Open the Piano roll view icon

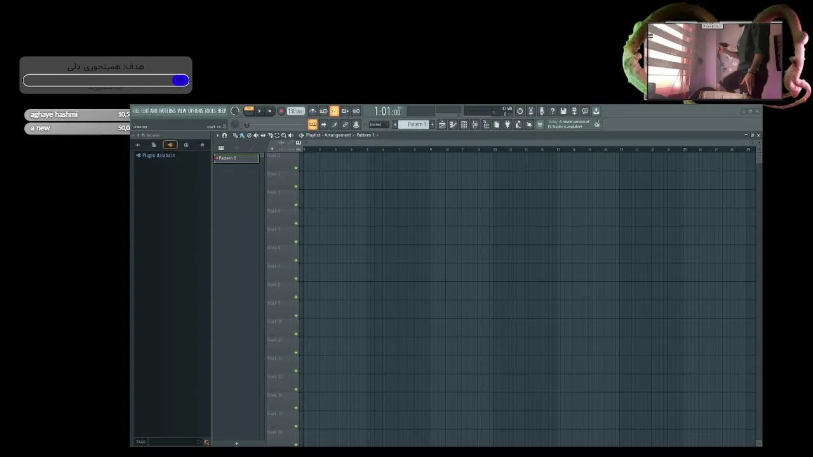[453, 124]
